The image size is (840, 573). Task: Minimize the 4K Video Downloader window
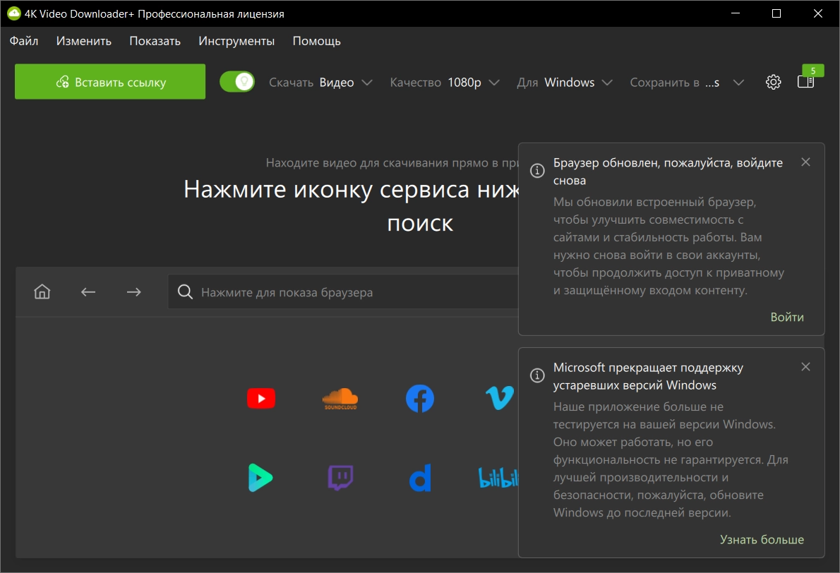point(736,13)
